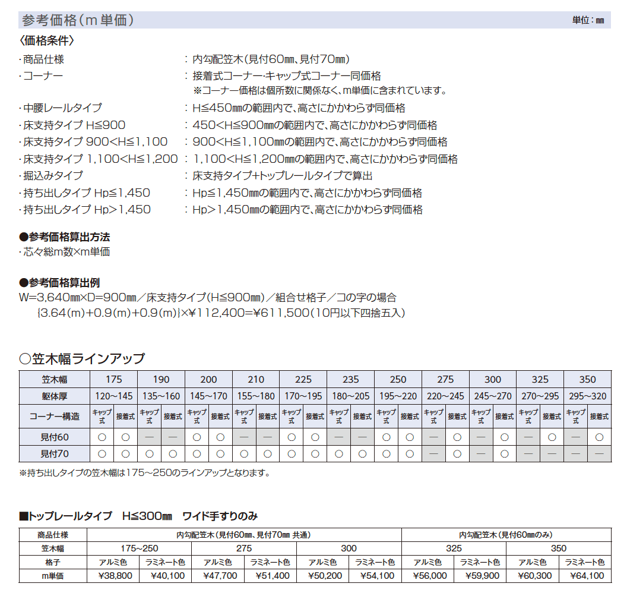Click the 見付70 row header
Viewport: 627px width, 599px height.
54,454
